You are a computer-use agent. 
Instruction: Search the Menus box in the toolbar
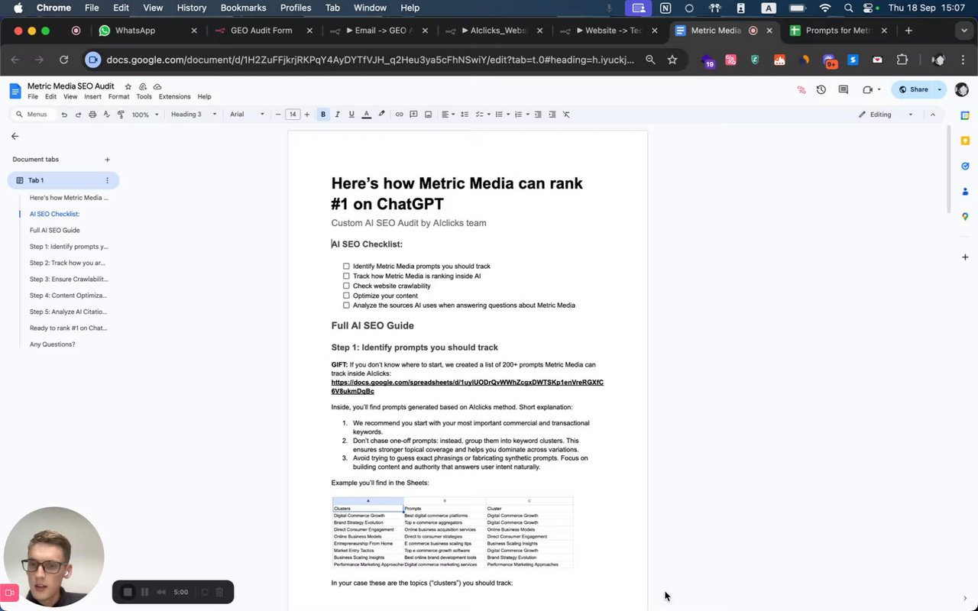pyautogui.click(x=31, y=115)
